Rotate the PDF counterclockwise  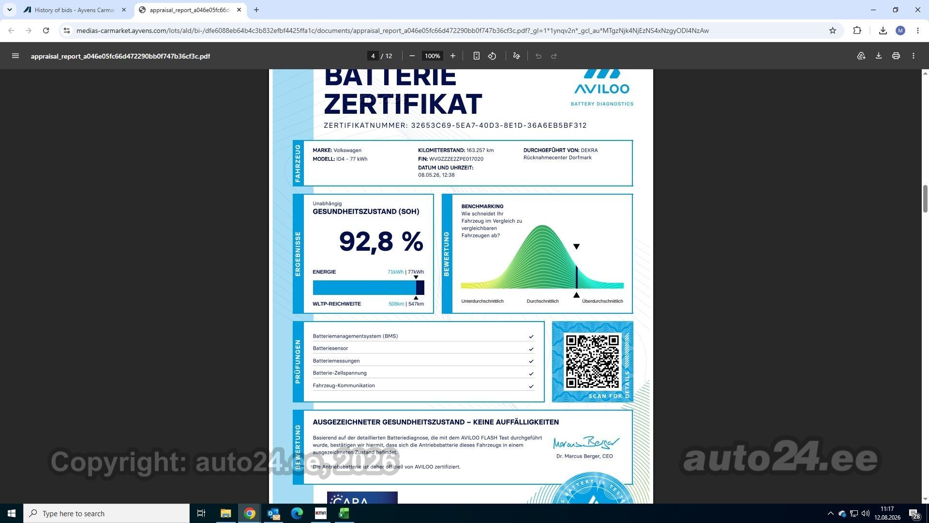click(492, 56)
